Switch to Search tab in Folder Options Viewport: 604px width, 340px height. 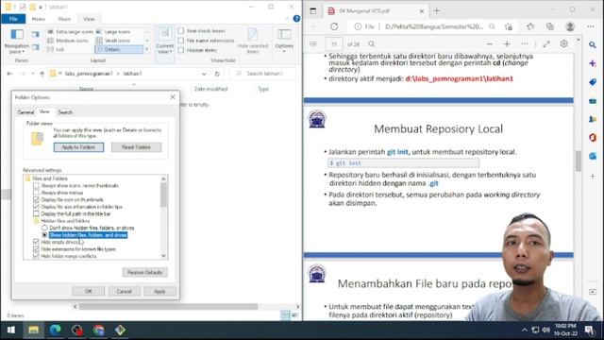(65, 112)
